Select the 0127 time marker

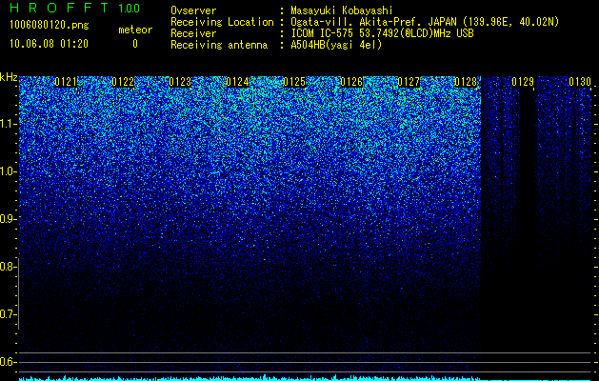point(409,82)
